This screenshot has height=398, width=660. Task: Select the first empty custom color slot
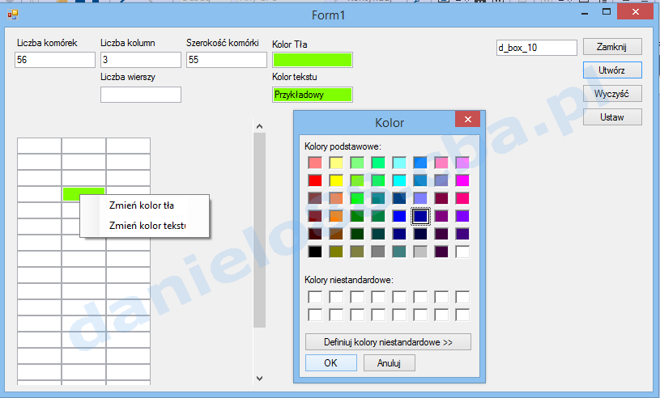(315, 297)
